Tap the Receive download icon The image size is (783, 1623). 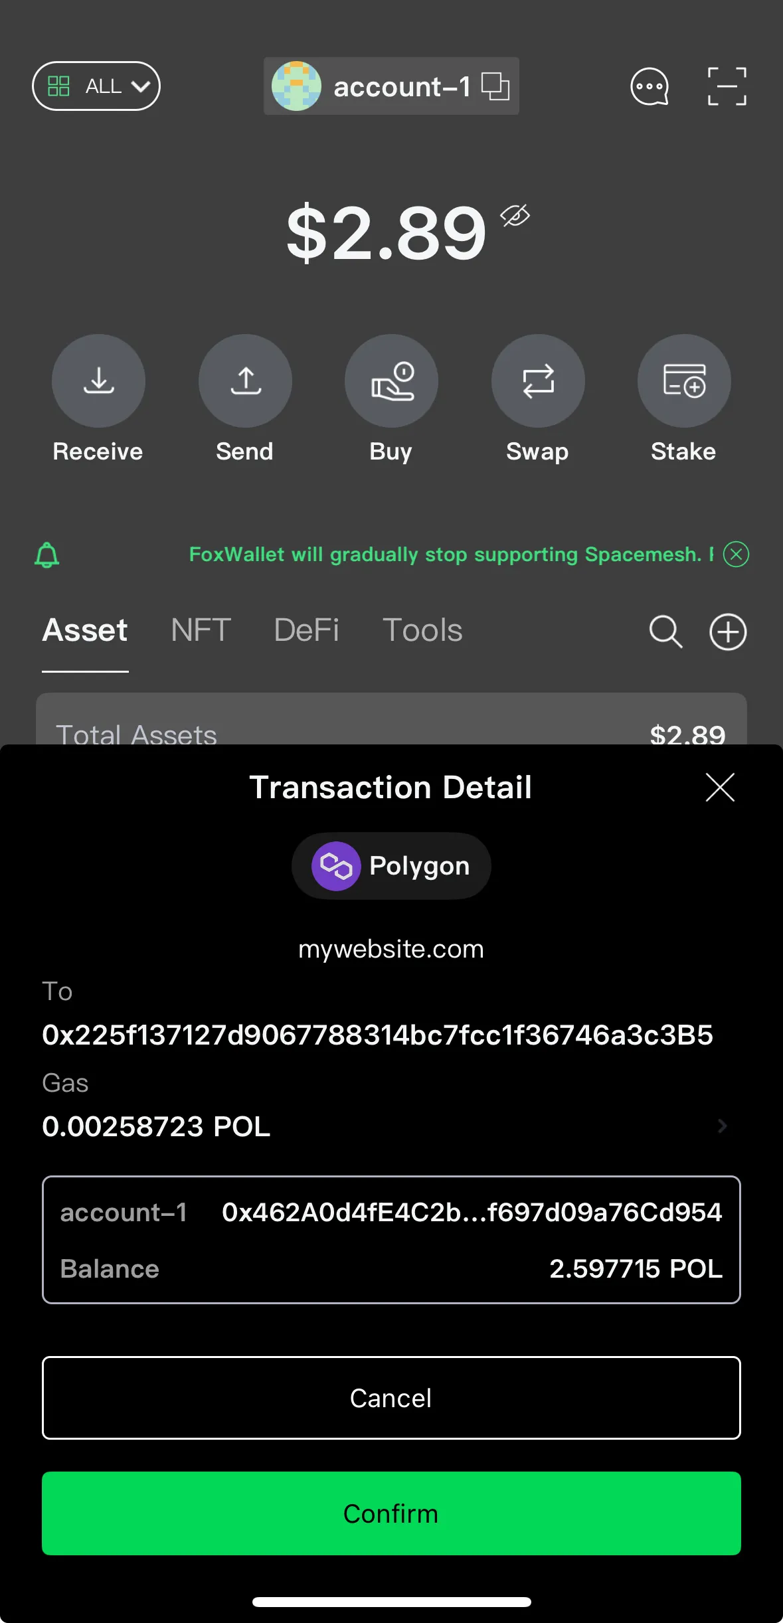[x=98, y=381]
